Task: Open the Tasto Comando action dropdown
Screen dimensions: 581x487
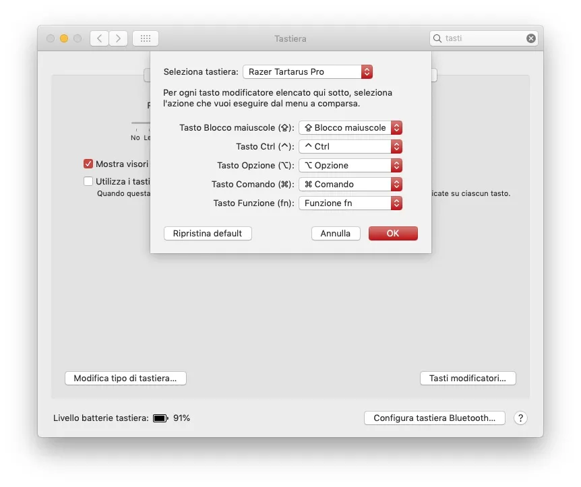Action: (350, 185)
